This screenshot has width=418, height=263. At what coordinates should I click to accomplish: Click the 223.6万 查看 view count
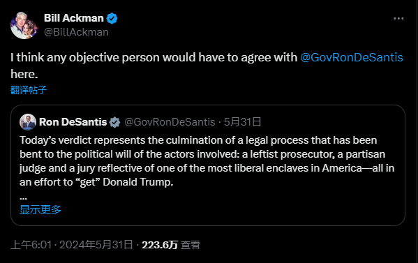tap(171, 245)
